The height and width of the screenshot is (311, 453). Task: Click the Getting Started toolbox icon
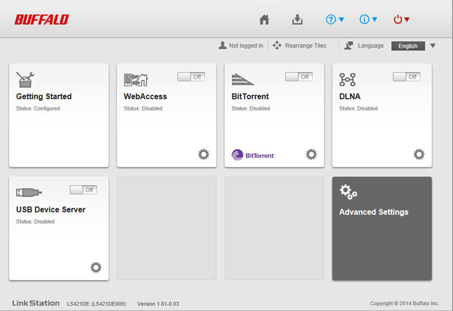25,79
